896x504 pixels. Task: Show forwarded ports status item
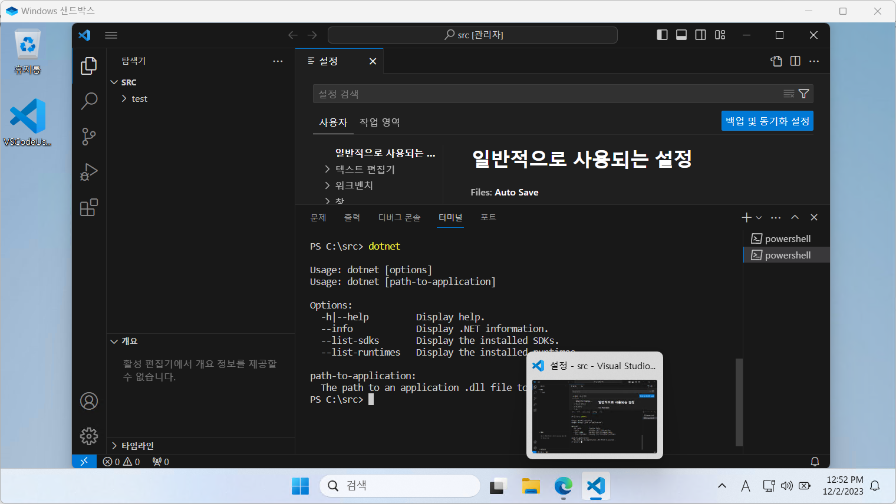pos(161,462)
